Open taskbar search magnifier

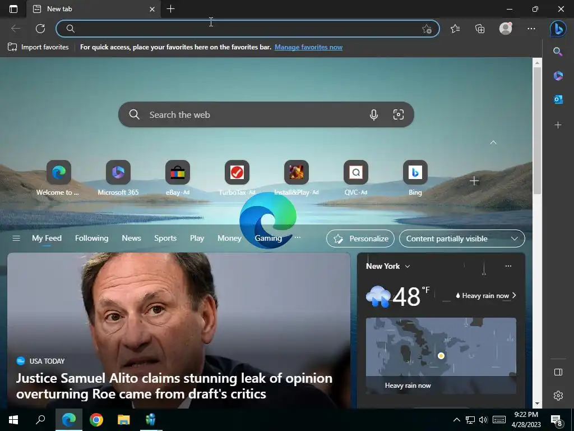(40, 420)
